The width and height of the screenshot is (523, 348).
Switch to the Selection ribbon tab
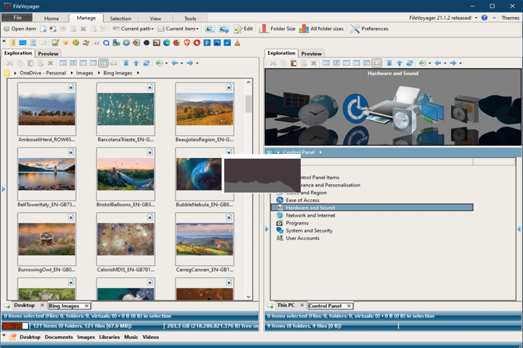120,18
